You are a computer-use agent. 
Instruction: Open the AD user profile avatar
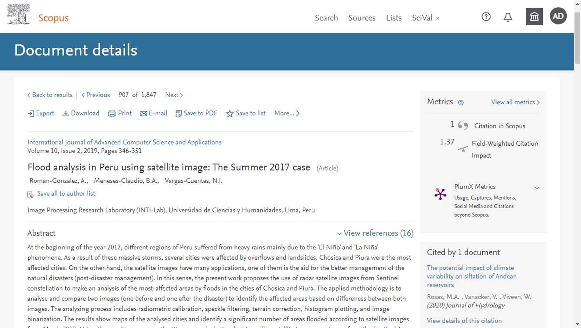[558, 16]
